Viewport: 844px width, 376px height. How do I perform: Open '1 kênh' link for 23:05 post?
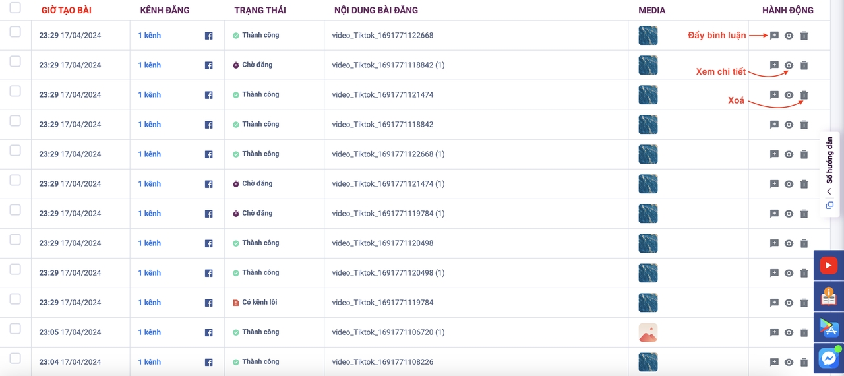click(x=149, y=332)
